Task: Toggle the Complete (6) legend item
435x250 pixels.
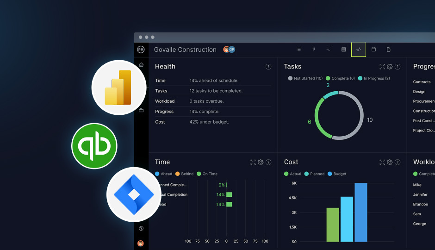Action: 341,78
